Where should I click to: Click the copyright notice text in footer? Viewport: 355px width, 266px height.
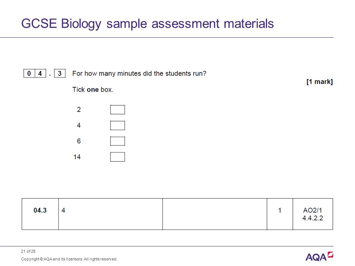[x=69, y=259]
